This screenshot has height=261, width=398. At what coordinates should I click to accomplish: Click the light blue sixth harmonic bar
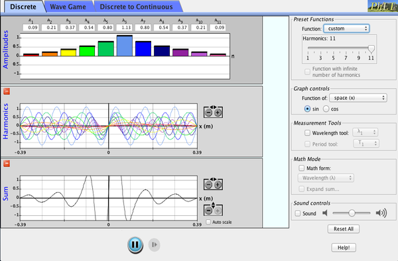click(125, 46)
